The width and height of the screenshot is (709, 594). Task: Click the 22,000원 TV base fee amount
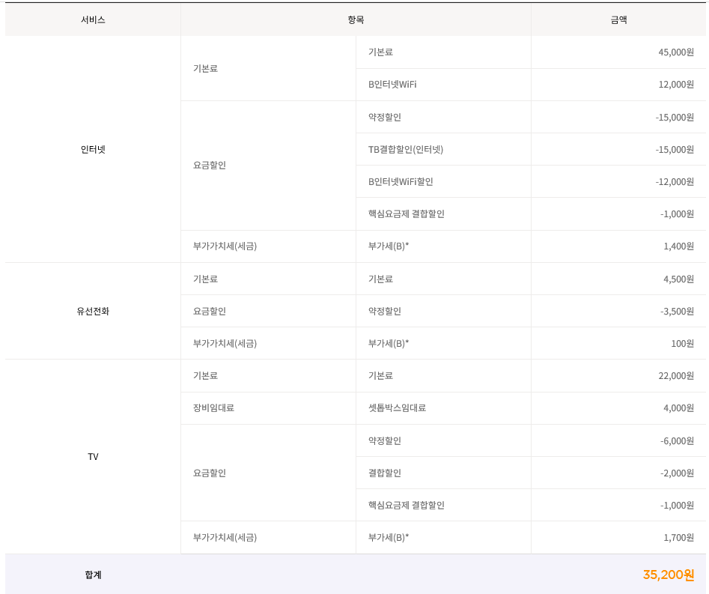[675, 376]
